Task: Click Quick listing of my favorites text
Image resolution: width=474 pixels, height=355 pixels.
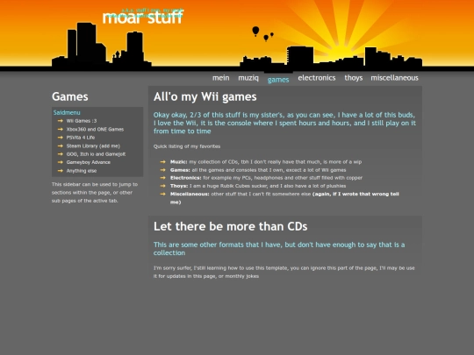Action: [x=187, y=146]
